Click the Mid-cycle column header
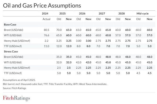The width and height of the screenshot is (157, 104). pyautogui.click(x=143, y=14)
